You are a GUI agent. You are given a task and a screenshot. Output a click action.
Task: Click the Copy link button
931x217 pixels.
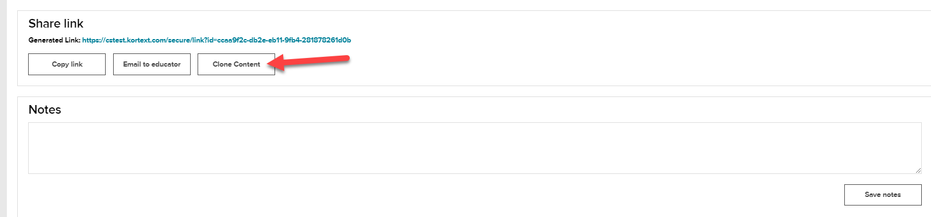coord(67,64)
